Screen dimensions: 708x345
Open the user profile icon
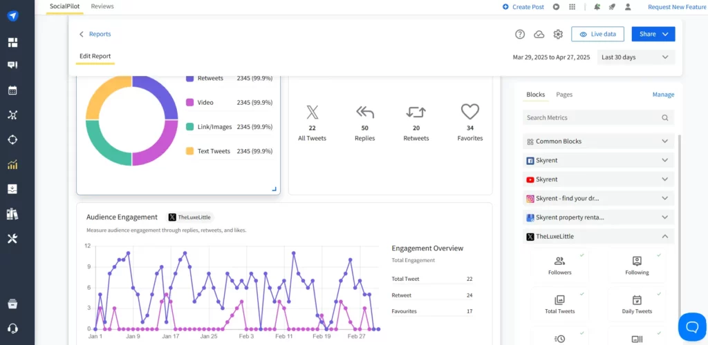(628, 7)
